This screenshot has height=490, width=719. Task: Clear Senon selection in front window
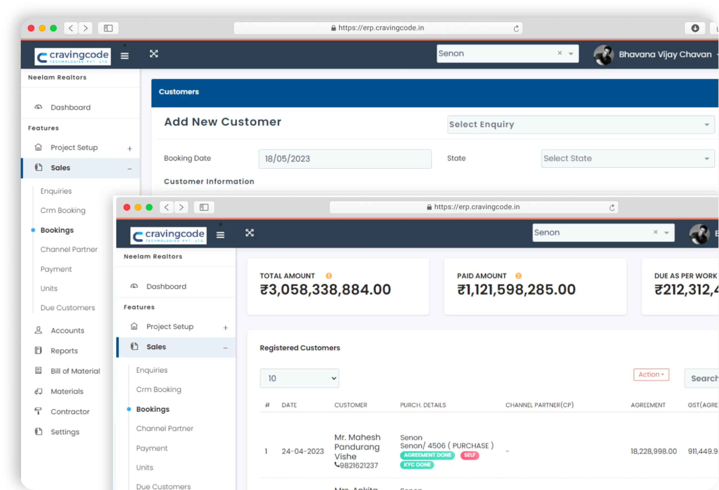655,232
